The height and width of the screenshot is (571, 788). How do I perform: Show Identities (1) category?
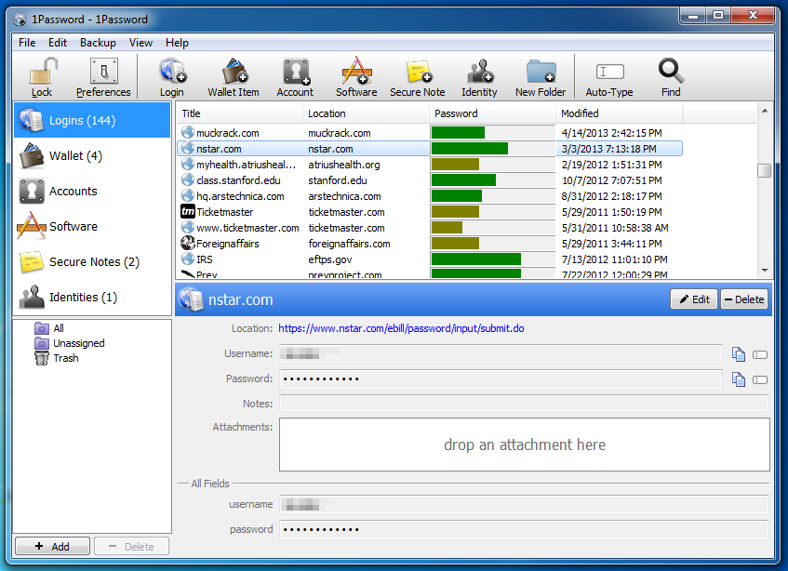(92, 298)
